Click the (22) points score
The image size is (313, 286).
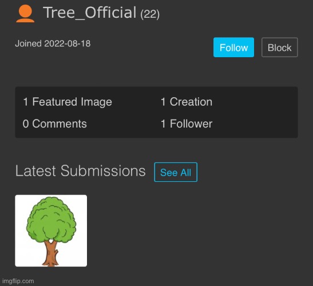150,14
